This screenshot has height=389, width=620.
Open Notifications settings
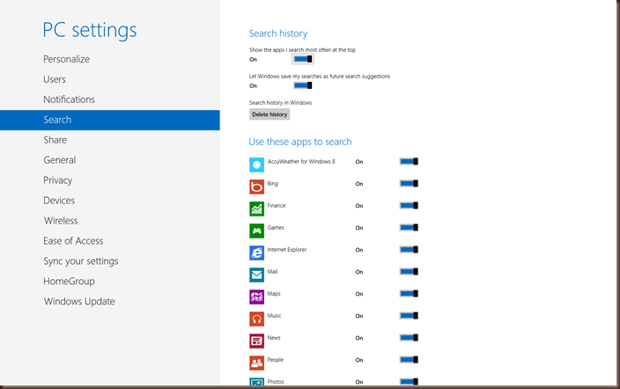pos(70,99)
